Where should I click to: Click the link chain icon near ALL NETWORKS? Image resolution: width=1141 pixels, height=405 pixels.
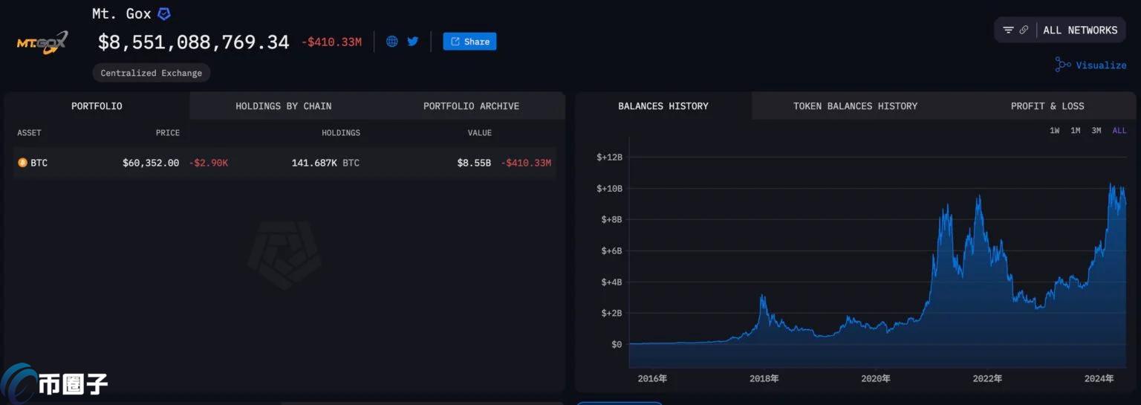click(1024, 30)
